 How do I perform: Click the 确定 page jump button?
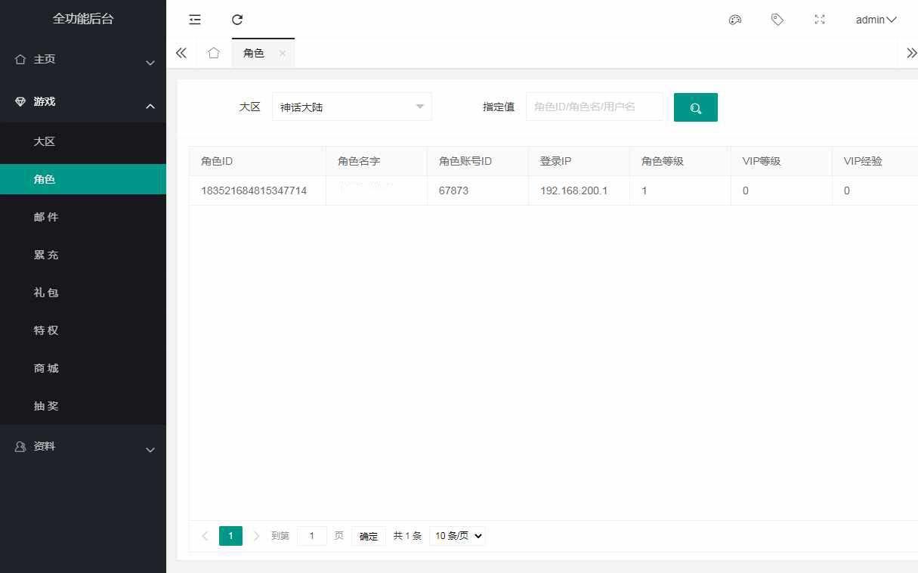click(369, 536)
